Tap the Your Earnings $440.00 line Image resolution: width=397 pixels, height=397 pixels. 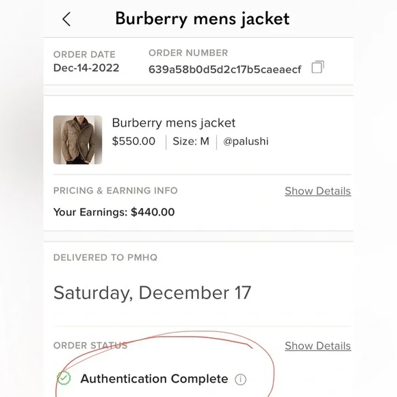click(x=114, y=212)
